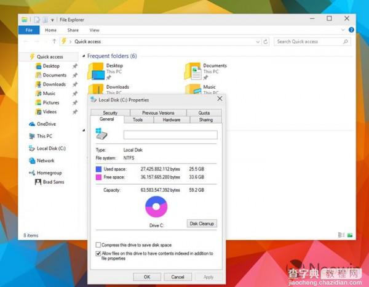Click the 8 items status text
The width and height of the screenshot is (369, 287).
point(31,235)
